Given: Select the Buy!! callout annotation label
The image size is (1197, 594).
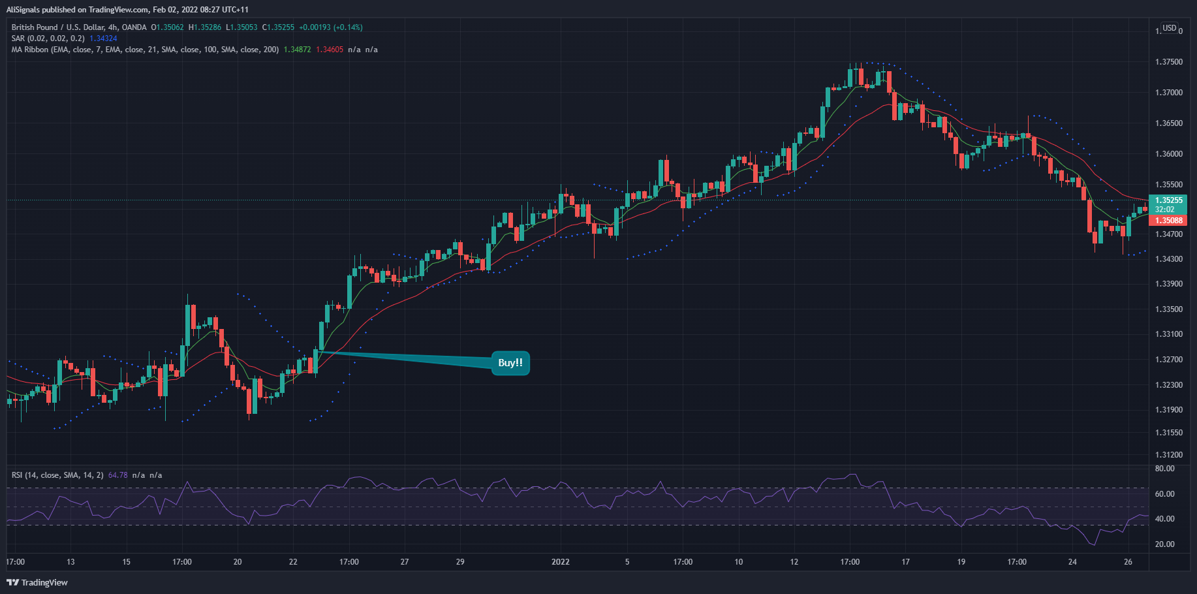Looking at the screenshot, I should [510, 363].
